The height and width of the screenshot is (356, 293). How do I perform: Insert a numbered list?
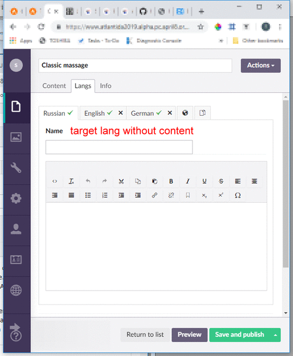pos(105,195)
